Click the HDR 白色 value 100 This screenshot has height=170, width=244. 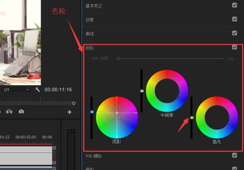pos(230,59)
